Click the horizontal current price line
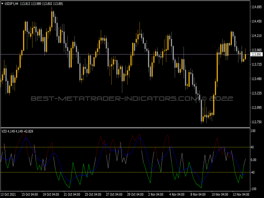264x198 pixels. click(132, 54)
